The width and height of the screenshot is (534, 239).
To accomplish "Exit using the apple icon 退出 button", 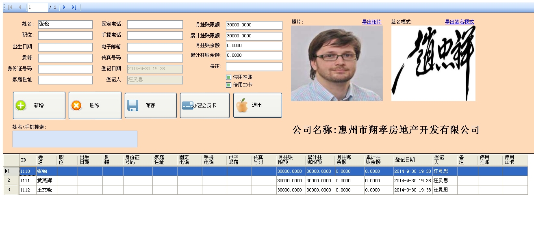I will point(257,106).
